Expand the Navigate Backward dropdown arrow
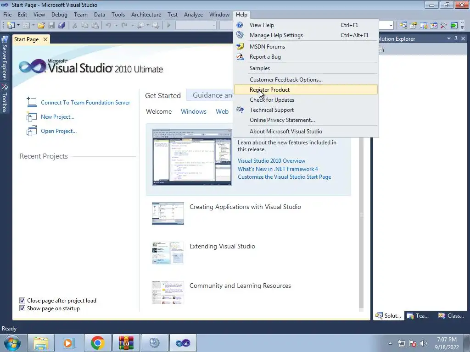This screenshot has height=352, width=470. point(148,26)
